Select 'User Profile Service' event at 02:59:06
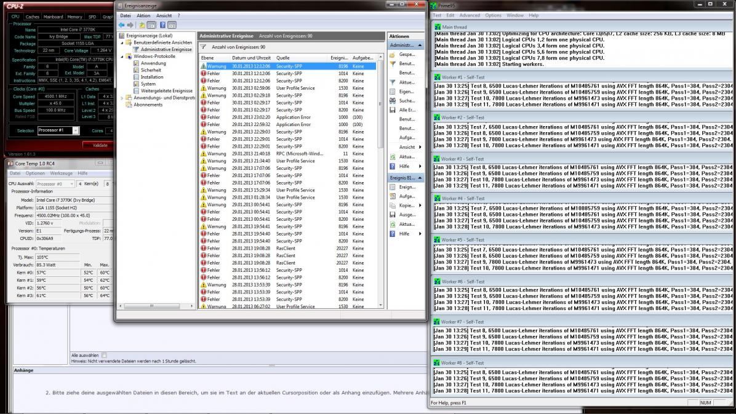This screenshot has width=736, height=414. click(x=288, y=88)
